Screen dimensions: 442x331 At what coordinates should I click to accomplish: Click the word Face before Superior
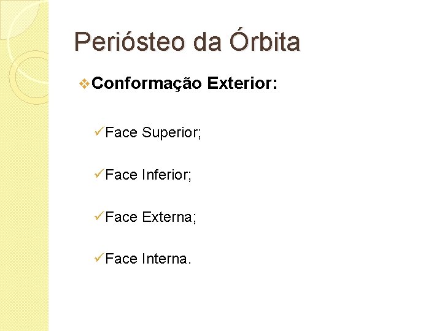(x=122, y=133)
